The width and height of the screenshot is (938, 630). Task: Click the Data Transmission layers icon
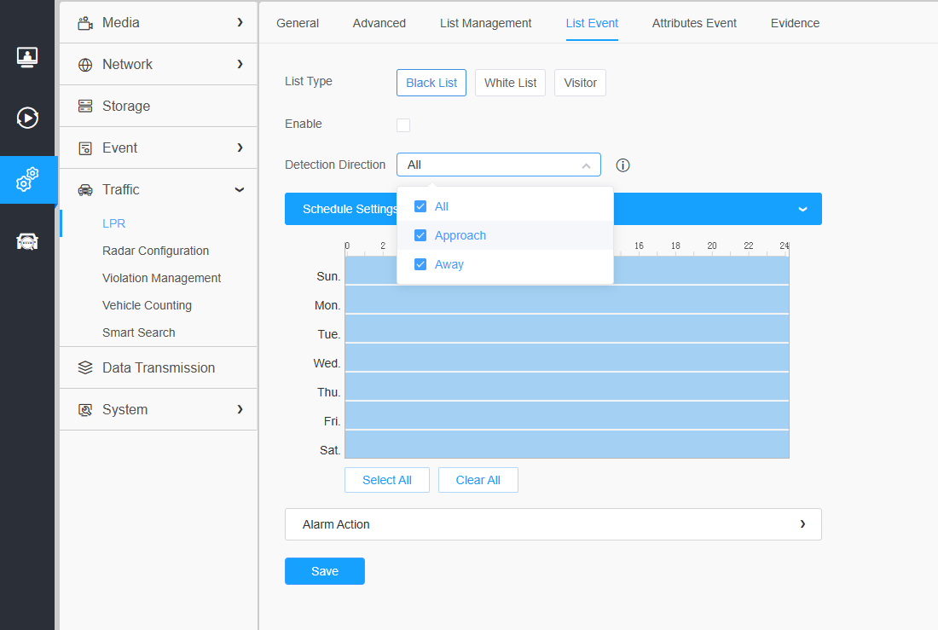(x=85, y=367)
